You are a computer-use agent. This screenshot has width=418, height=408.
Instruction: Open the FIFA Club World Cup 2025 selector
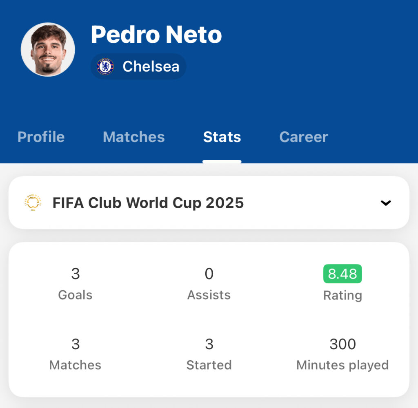[x=209, y=203]
